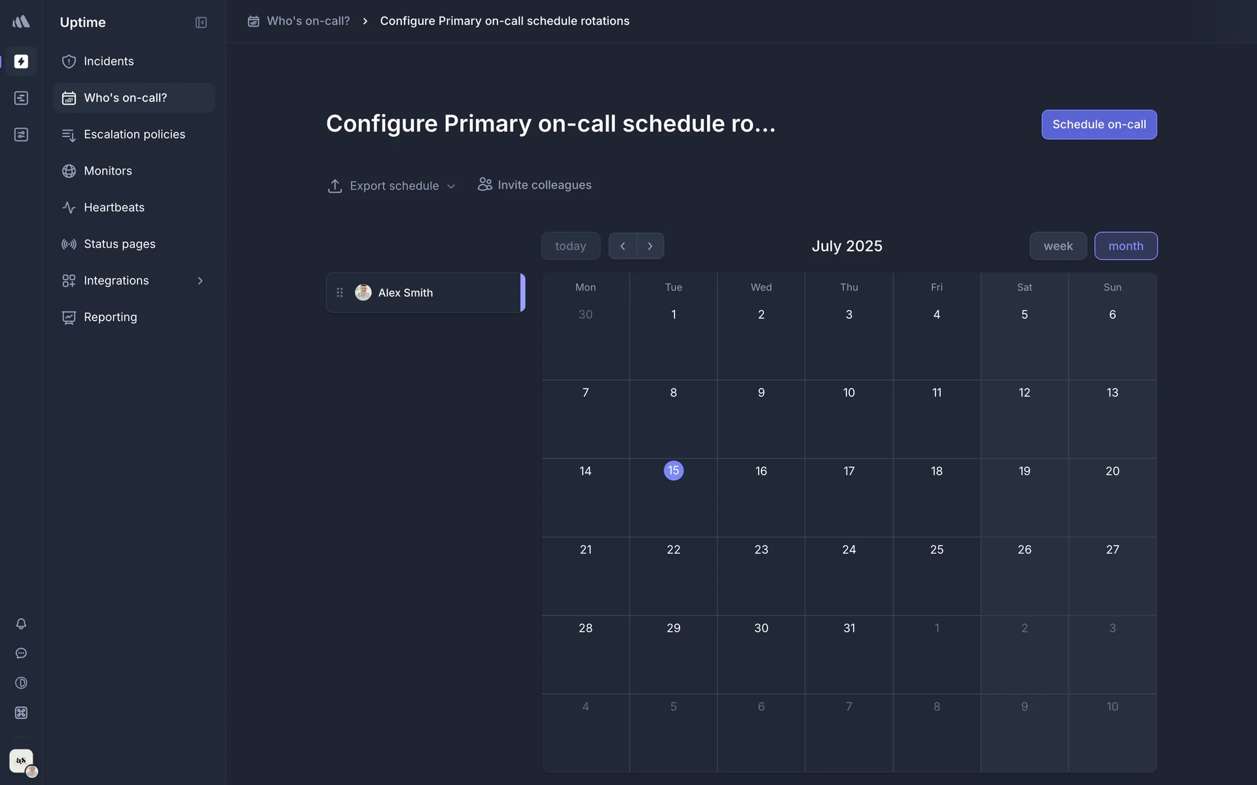1257x785 pixels.
Task: Switch calendar to week view
Action: pos(1058,246)
